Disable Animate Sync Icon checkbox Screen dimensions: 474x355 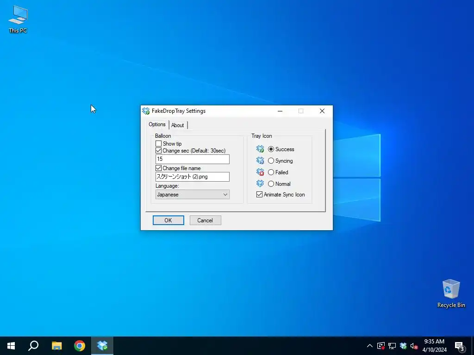(x=259, y=195)
